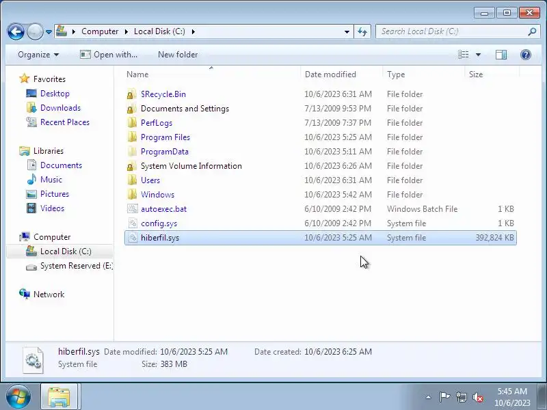
Task: Focus the Search Local Disk (C:) box
Action: pos(456,31)
